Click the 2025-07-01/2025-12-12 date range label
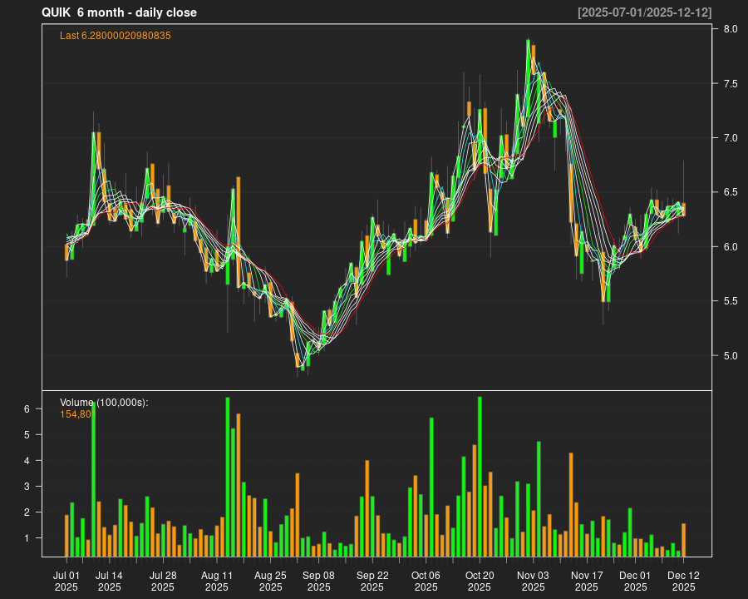Viewport: 748px width, 599px height. [644, 12]
